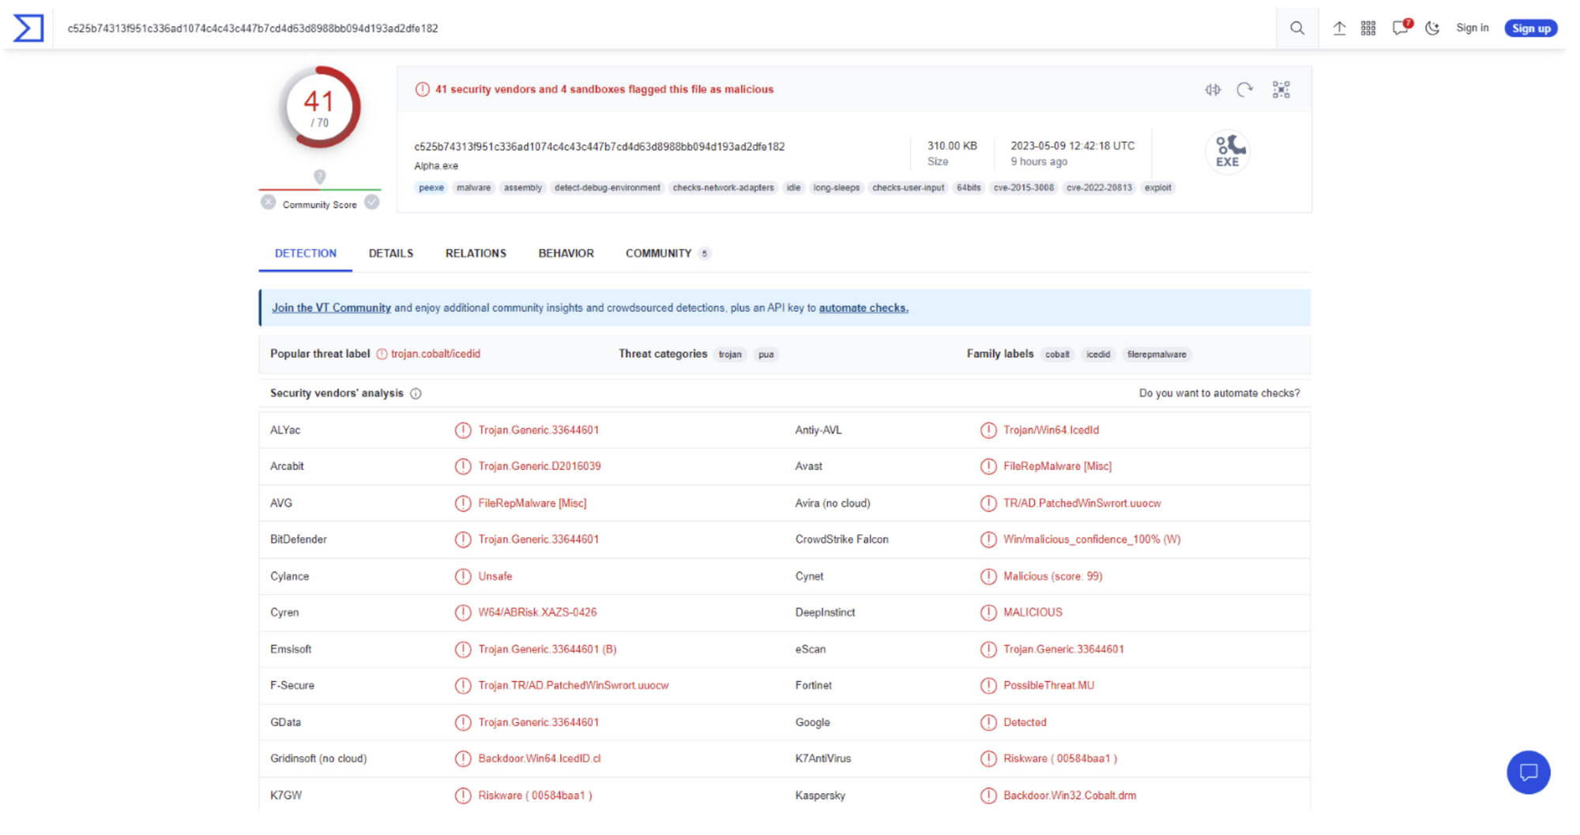Switch to the COMMUNITY tab
This screenshot has width=1580, height=835.
(668, 254)
